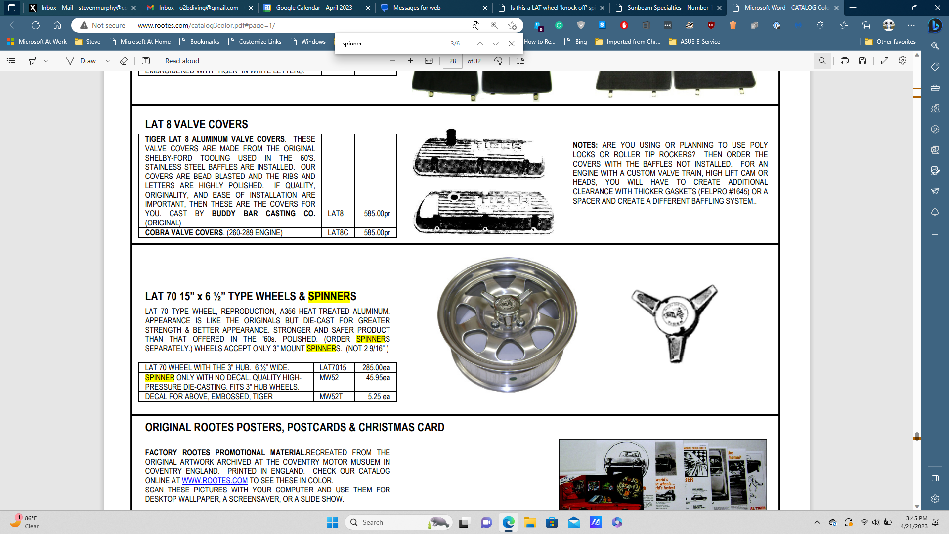This screenshot has height=534, width=949.
Task: Click the taskbar Search box
Action: [398, 522]
